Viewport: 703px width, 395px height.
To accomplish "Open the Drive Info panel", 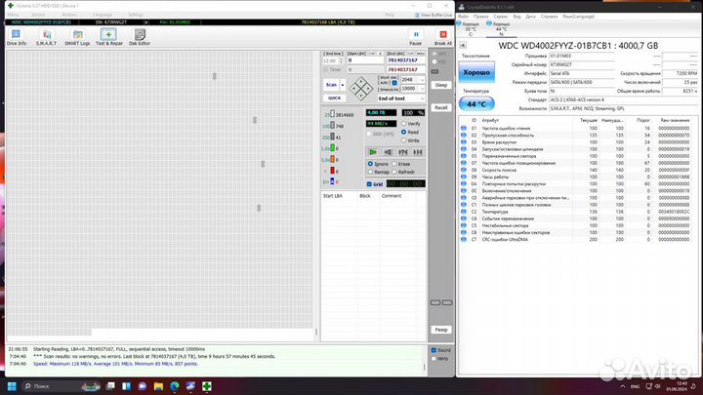I will 17,36.
